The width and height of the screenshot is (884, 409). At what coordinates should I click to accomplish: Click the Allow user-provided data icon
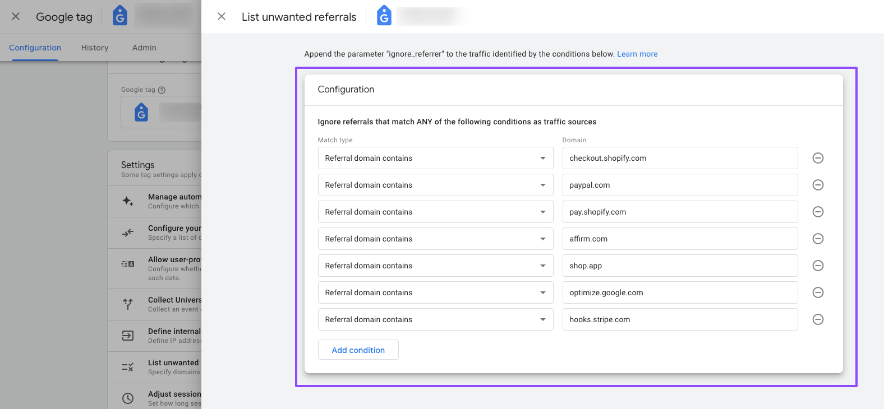tap(128, 264)
